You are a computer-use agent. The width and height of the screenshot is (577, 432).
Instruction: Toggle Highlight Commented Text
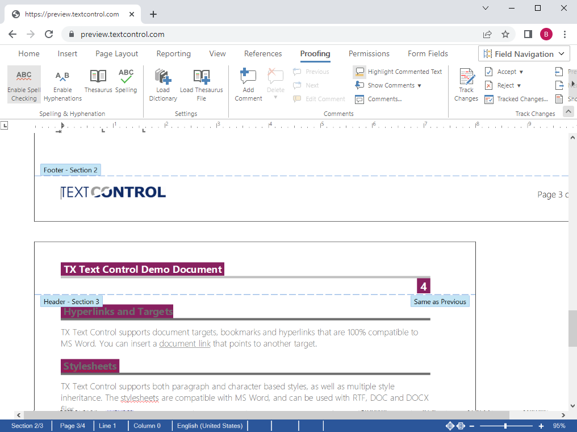(x=398, y=72)
